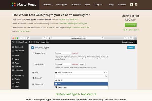Open the icon right of Twitter

coord(136,5)
